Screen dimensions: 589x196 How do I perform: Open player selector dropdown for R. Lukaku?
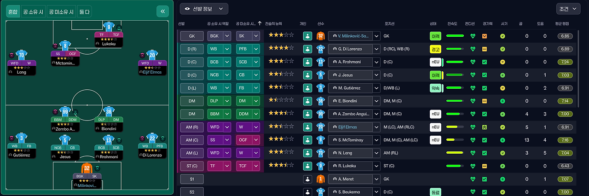(376, 166)
